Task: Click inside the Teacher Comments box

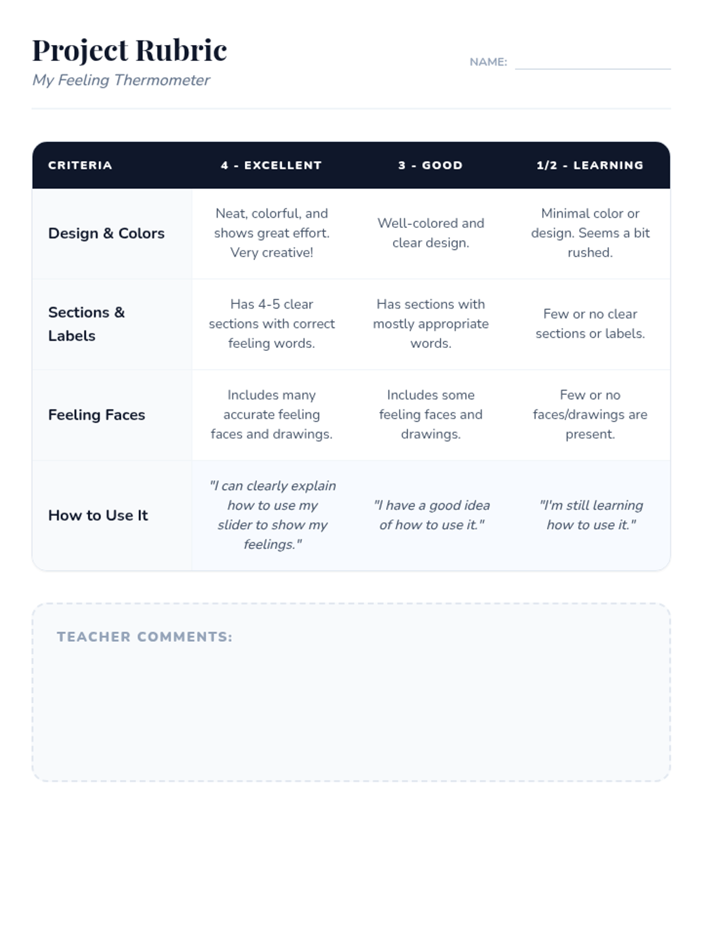Action: 351,703
